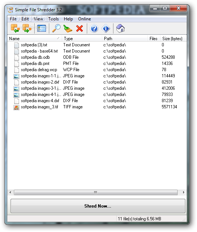This screenshot has height=232, width=197.
Task: Select softpedia defrag.wcp file name
Action: click(x=39, y=70)
